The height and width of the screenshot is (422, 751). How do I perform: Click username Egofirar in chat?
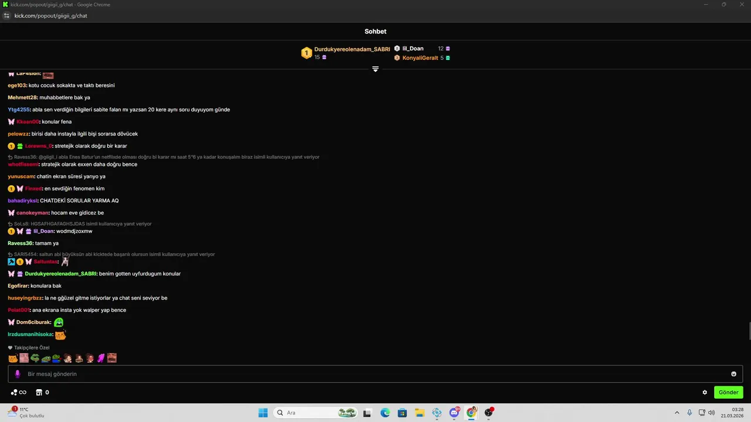18,286
